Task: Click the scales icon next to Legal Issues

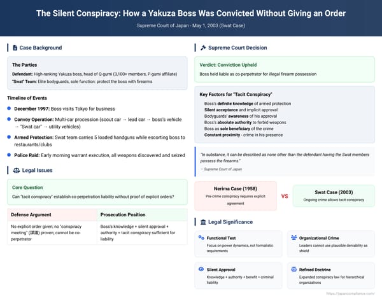Action: 17,171
